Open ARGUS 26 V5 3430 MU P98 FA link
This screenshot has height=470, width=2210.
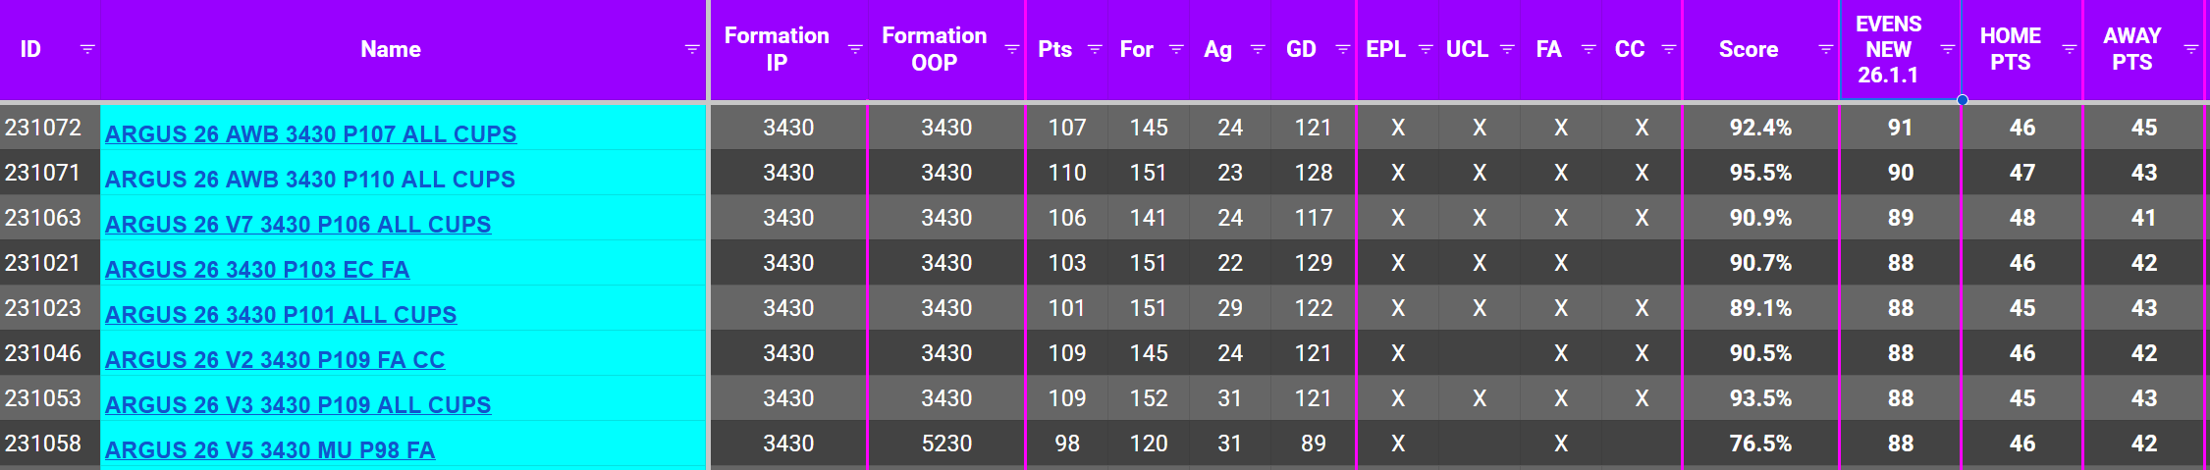pyautogui.click(x=270, y=450)
